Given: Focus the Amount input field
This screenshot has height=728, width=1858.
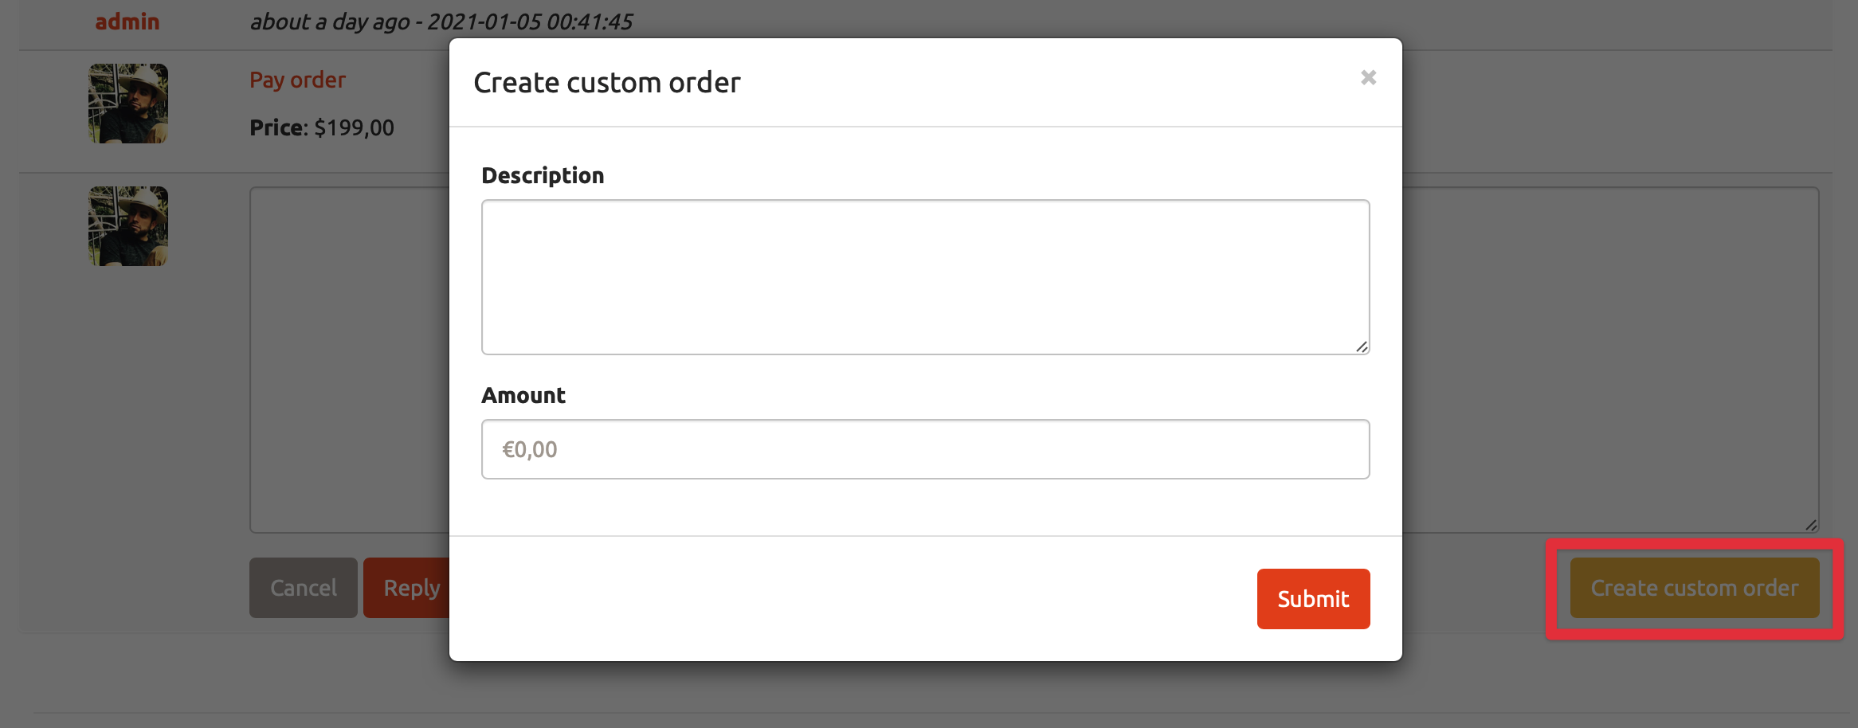Looking at the screenshot, I should click(x=925, y=449).
